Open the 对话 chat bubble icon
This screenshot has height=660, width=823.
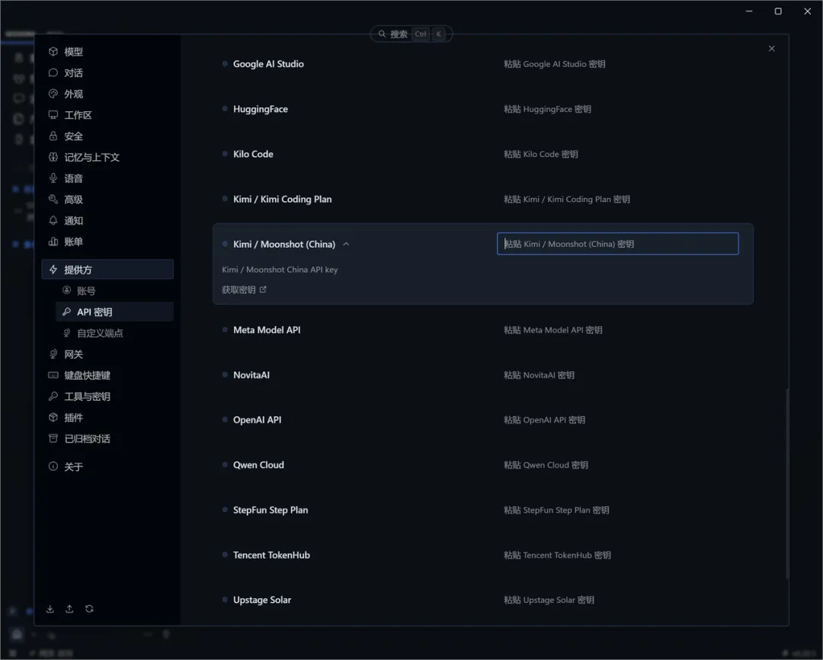coord(53,72)
